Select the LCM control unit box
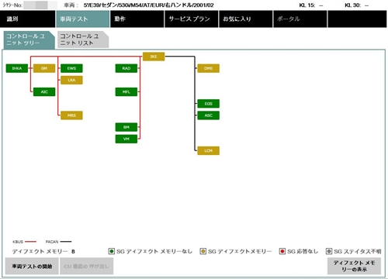The image size is (388, 279). 208,150
